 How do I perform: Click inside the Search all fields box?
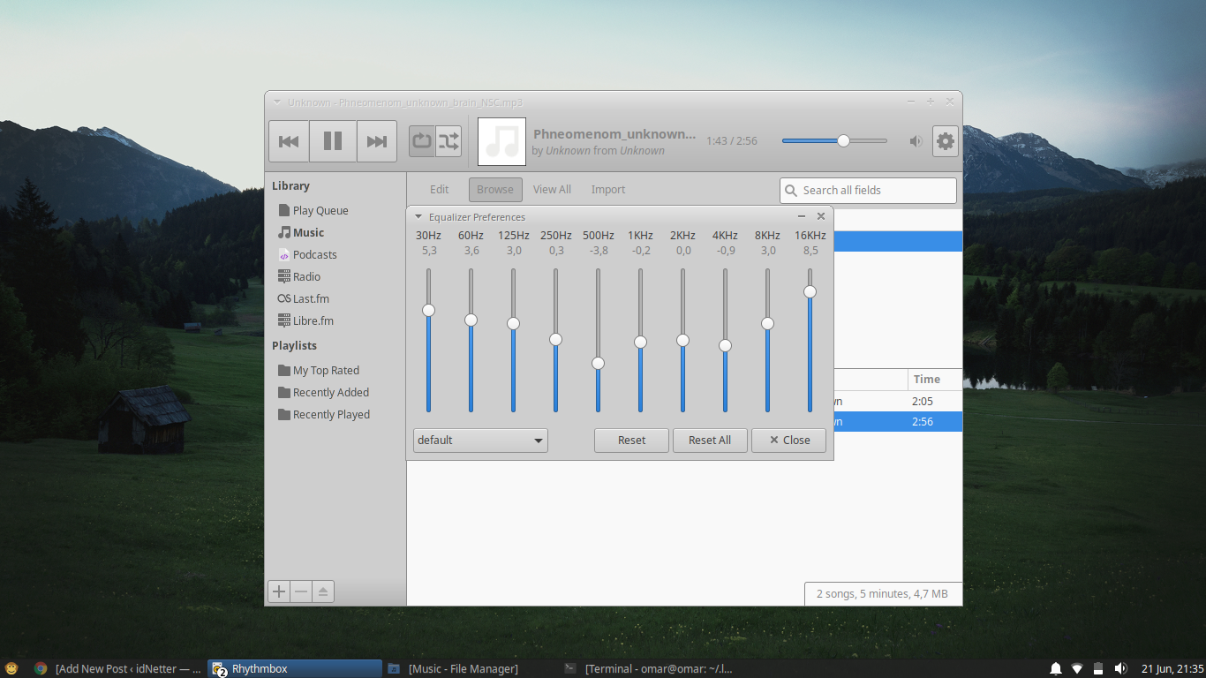868,190
